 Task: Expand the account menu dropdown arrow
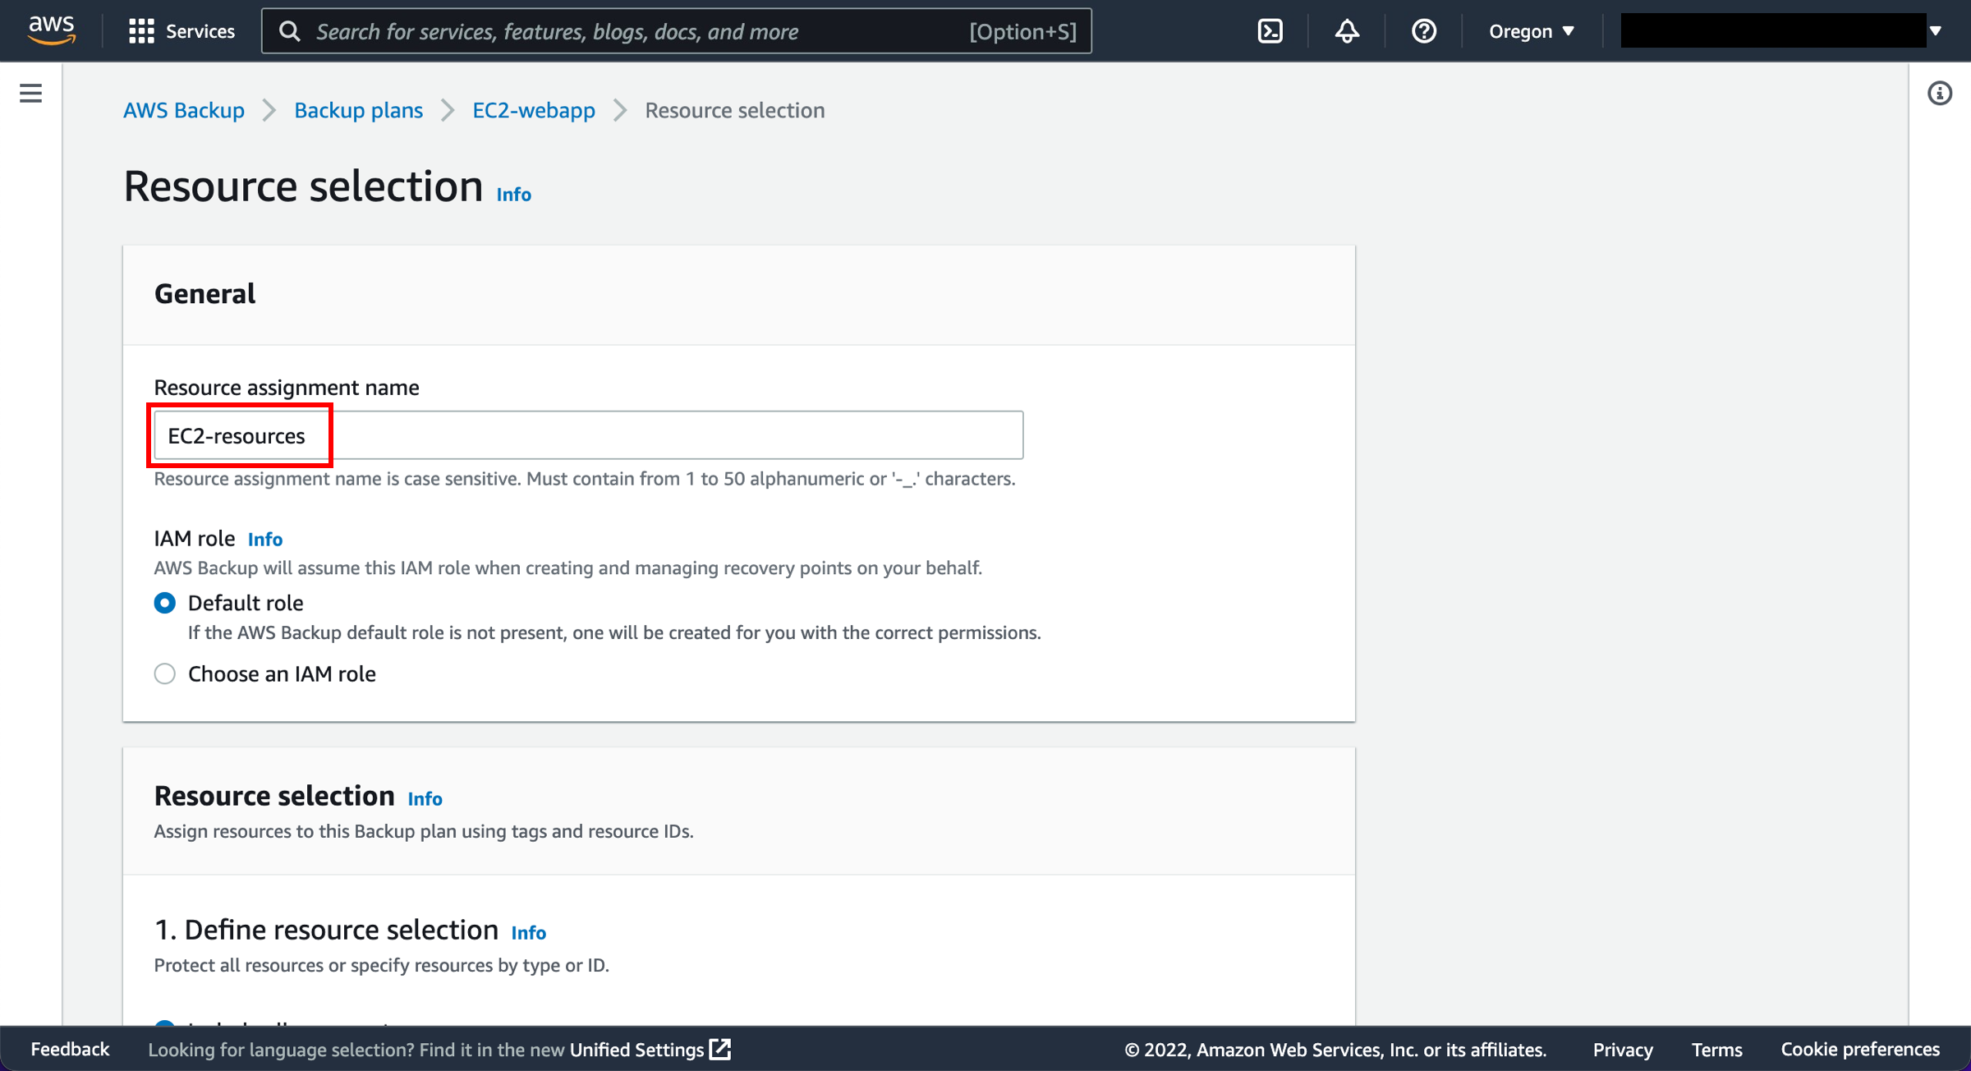coord(1936,31)
